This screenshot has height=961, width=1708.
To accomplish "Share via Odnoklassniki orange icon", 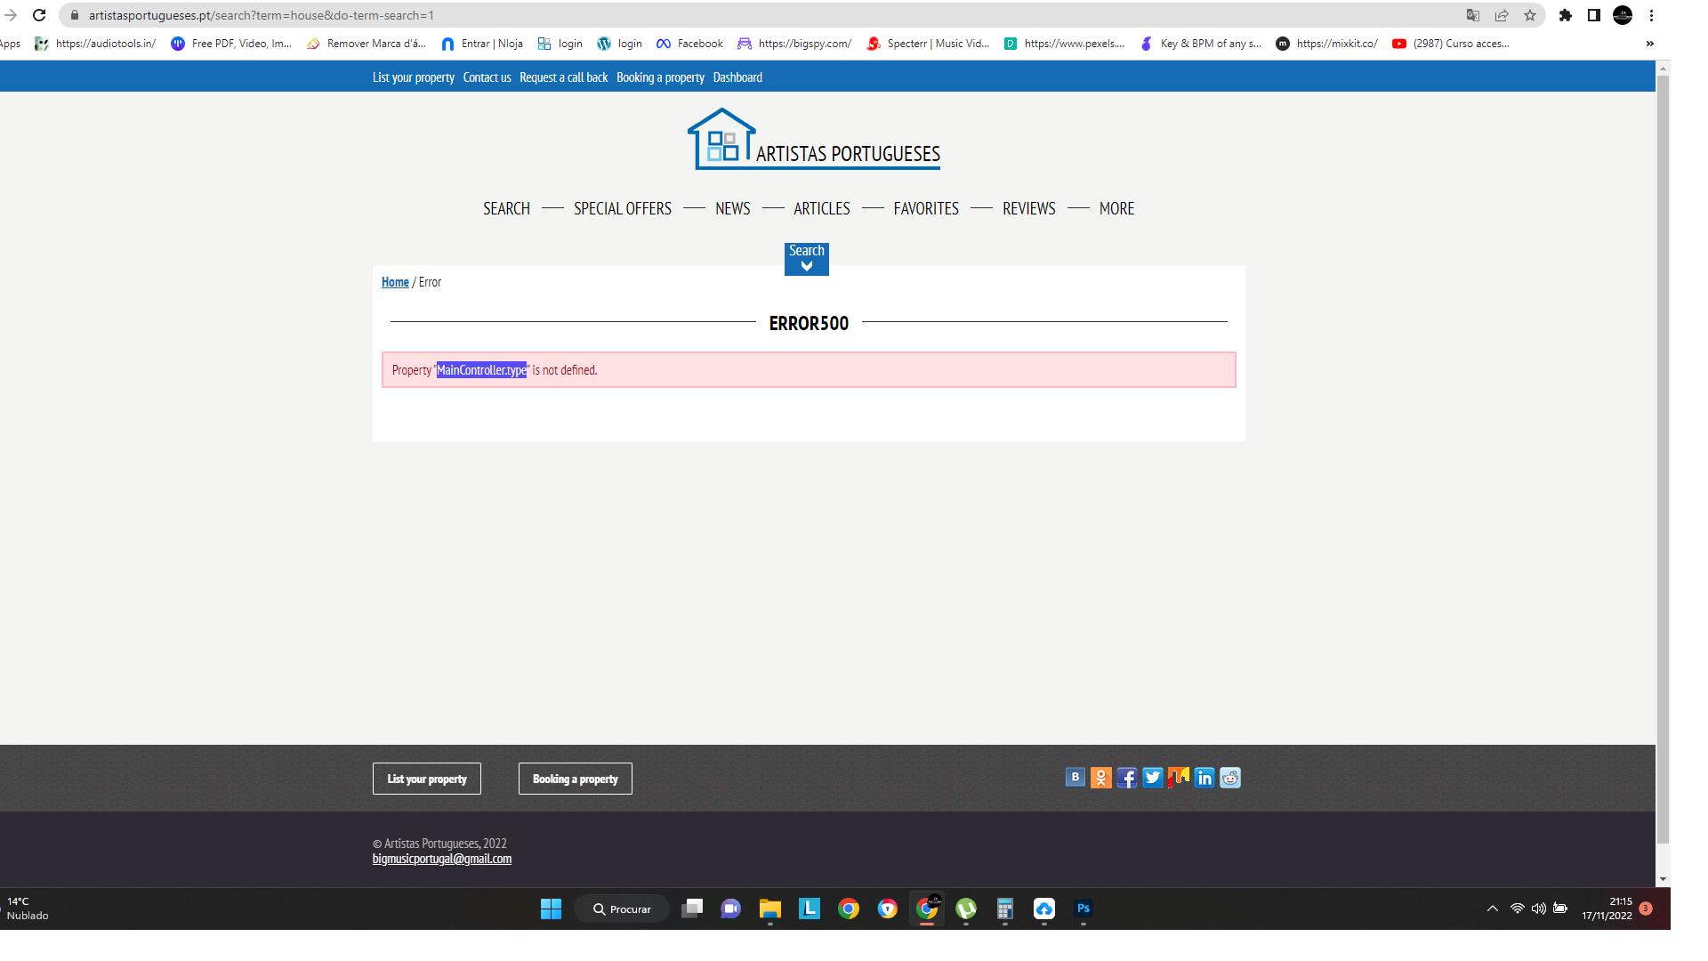I will [x=1100, y=778].
